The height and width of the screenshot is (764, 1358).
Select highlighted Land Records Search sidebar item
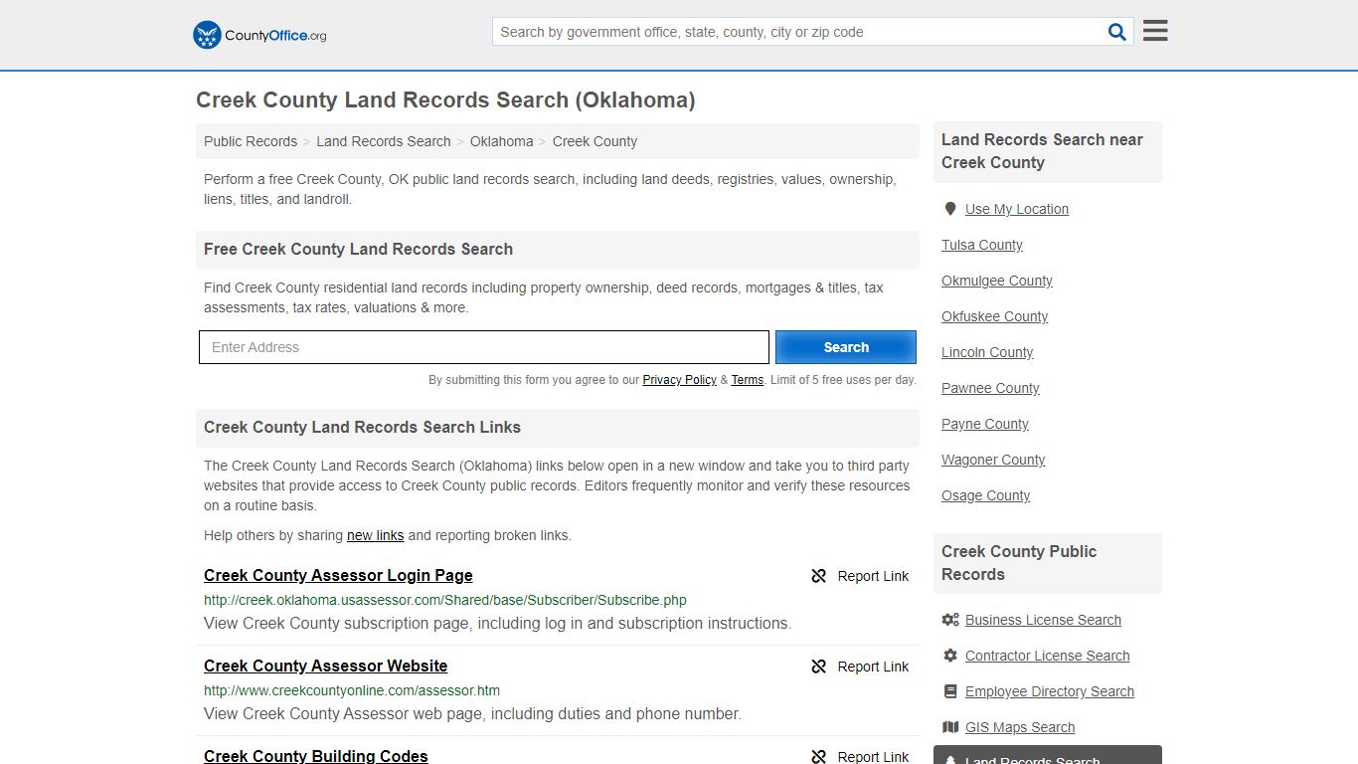point(1048,755)
